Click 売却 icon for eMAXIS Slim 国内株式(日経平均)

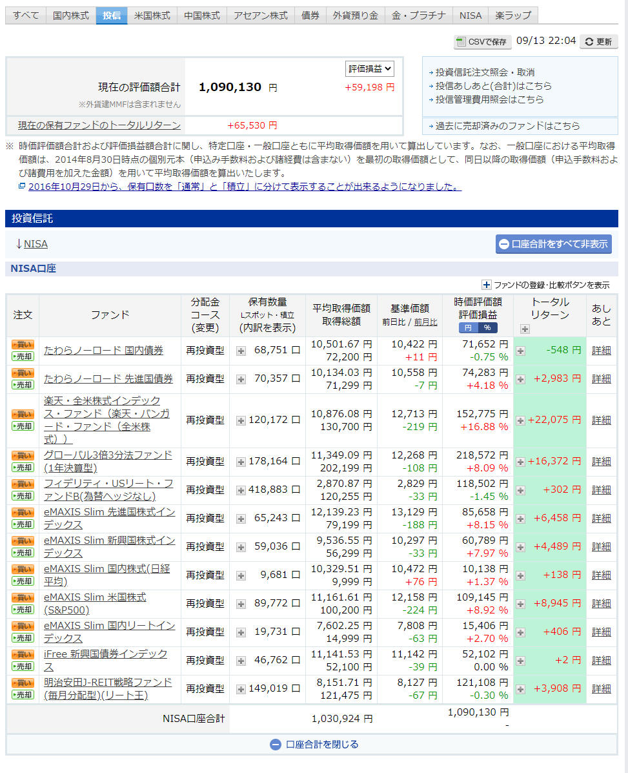(x=23, y=581)
